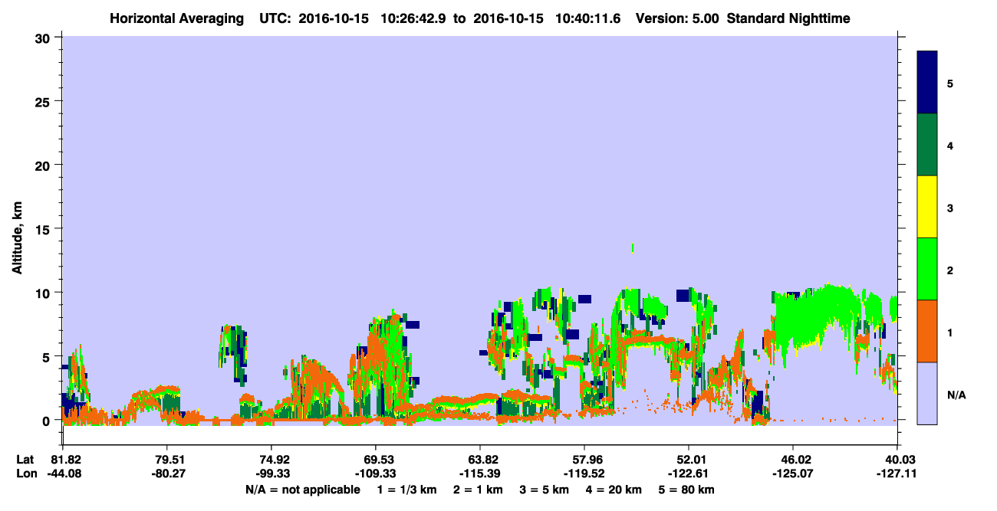Click the 'N/A' label beside the colorbar

click(956, 395)
